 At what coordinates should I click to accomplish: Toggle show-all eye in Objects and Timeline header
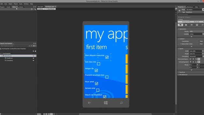pos(33,51)
